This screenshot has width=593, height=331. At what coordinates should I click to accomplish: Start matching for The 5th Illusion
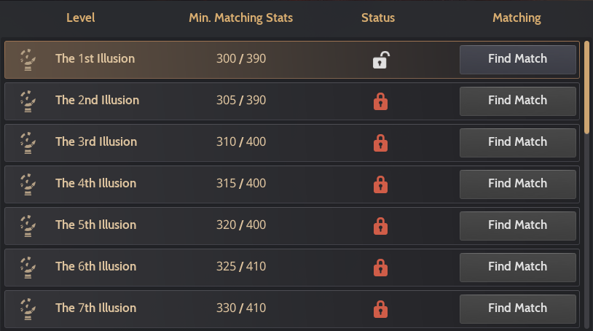tap(517, 225)
